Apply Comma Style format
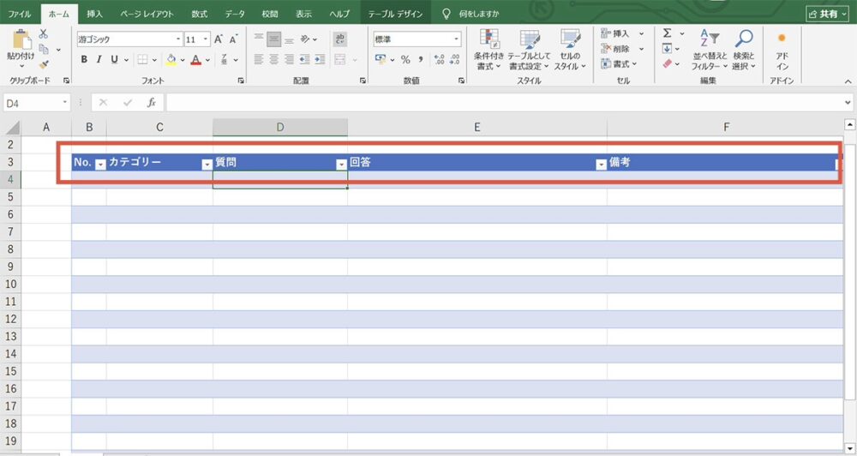The height and width of the screenshot is (456, 857). click(x=421, y=60)
